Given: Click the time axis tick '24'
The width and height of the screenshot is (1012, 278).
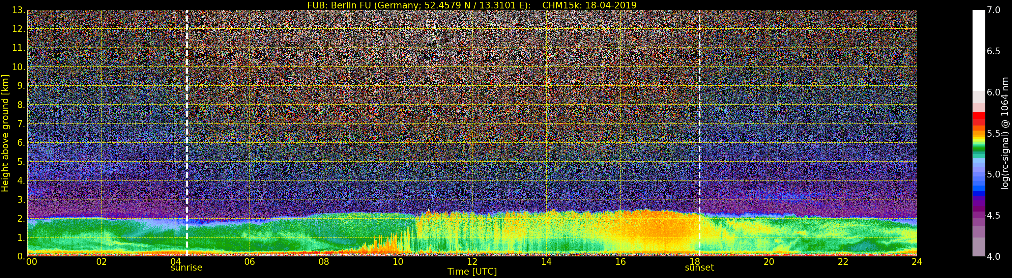Looking at the screenshot, I should (x=917, y=262).
